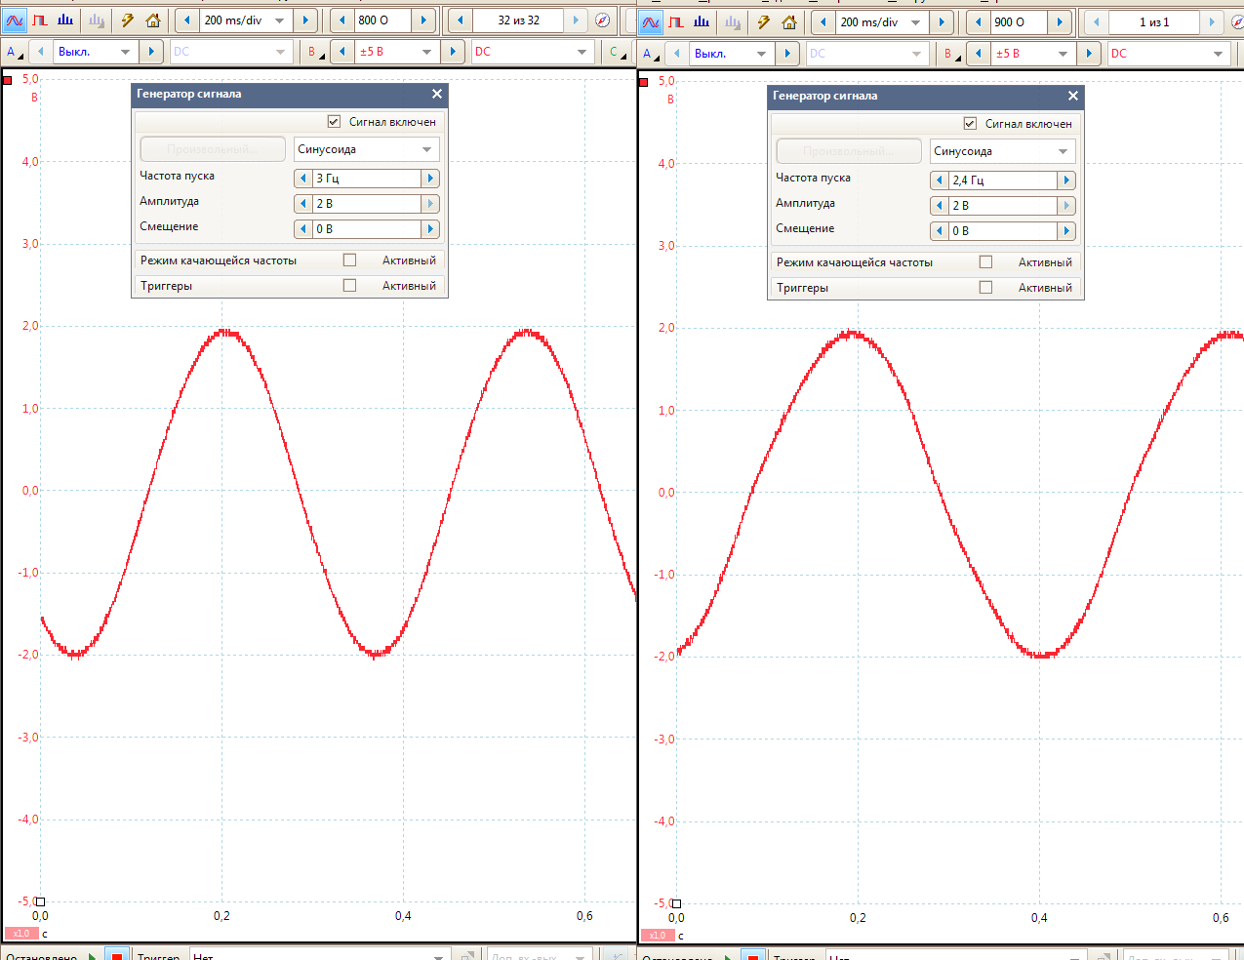Open channel B options button in right window

[948, 54]
